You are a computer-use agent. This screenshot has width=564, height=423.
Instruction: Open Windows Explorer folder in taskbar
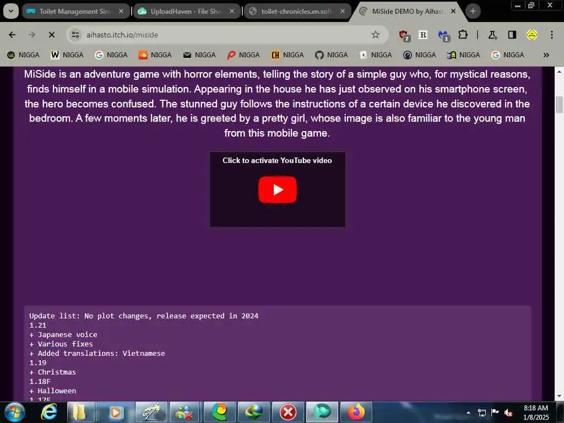[x=81, y=412]
